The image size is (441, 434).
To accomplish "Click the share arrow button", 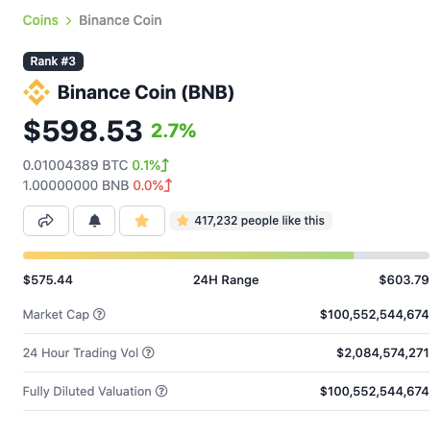I will [46, 221].
